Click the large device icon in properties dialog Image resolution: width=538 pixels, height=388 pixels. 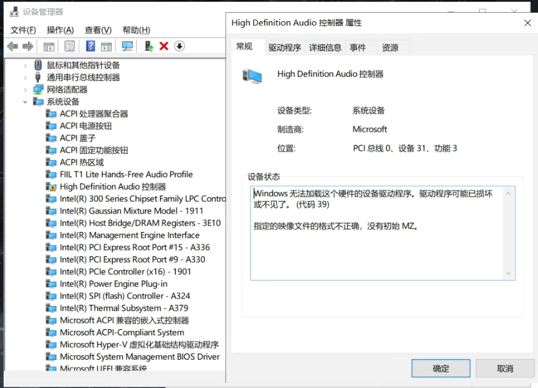click(252, 76)
